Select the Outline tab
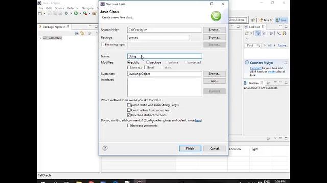 253,83
